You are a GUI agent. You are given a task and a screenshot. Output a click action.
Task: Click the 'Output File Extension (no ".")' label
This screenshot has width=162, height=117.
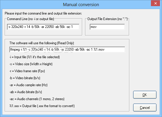click(108, 19)
